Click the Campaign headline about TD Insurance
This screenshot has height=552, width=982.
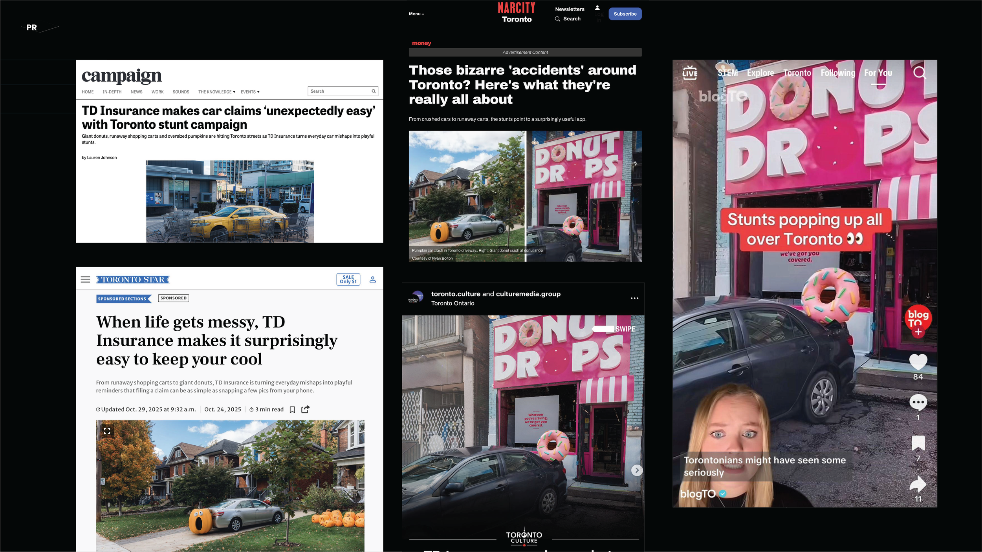[229, 118]
